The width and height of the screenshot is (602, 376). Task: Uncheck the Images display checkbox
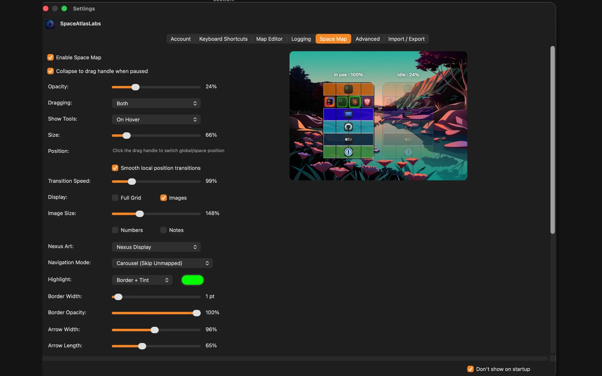pos(163,198)
